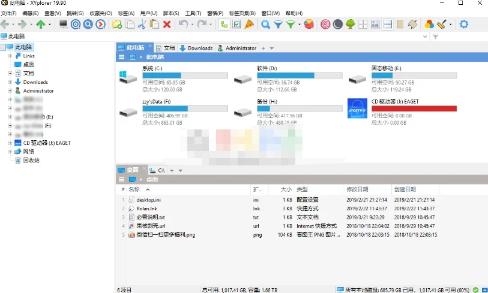
Task: Add a new tab in upper pane
Action: [263, 48]
